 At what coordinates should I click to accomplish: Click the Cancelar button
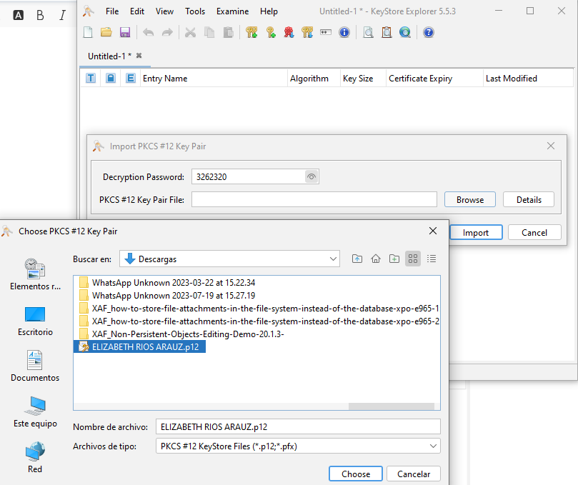414,474
